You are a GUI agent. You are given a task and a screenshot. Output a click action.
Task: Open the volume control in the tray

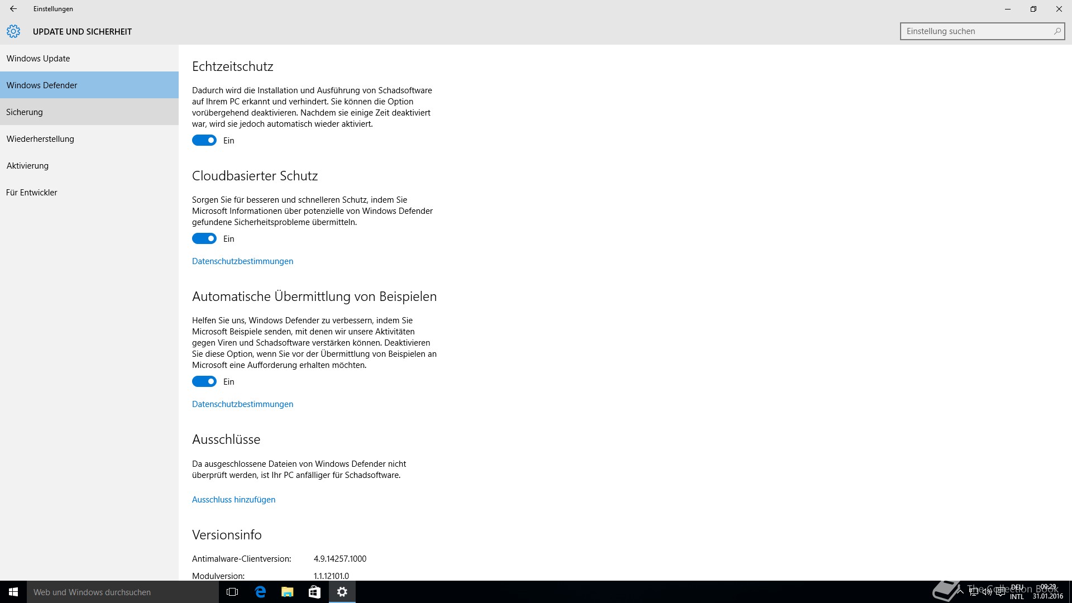[987, 592]
